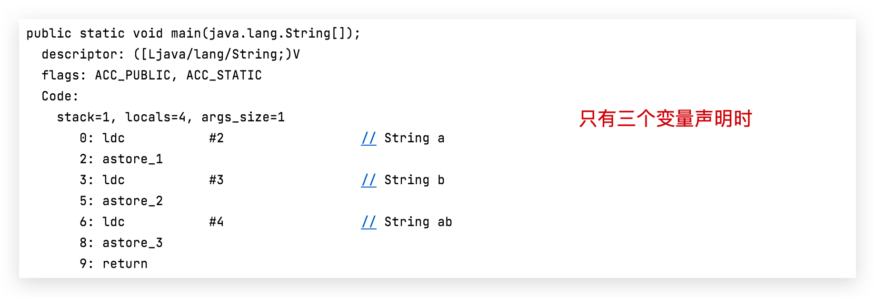Click the ldc instruction at offset 3
This screenshot has height=297, width=875.
coord(113,180)
